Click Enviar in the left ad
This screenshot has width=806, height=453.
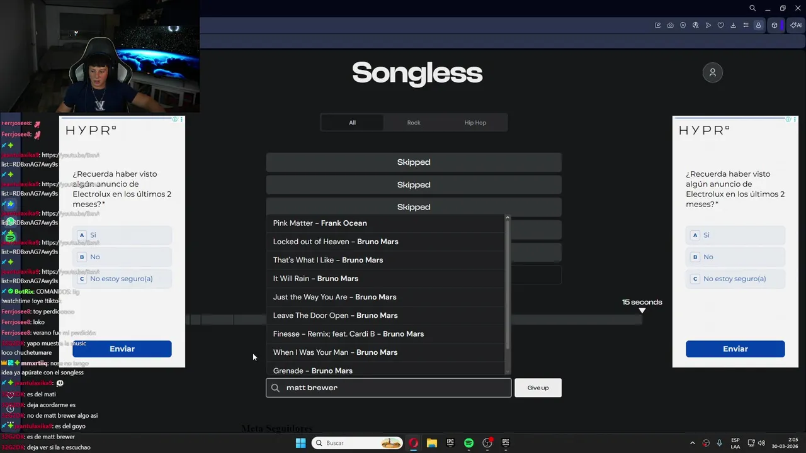coord(122,349)
